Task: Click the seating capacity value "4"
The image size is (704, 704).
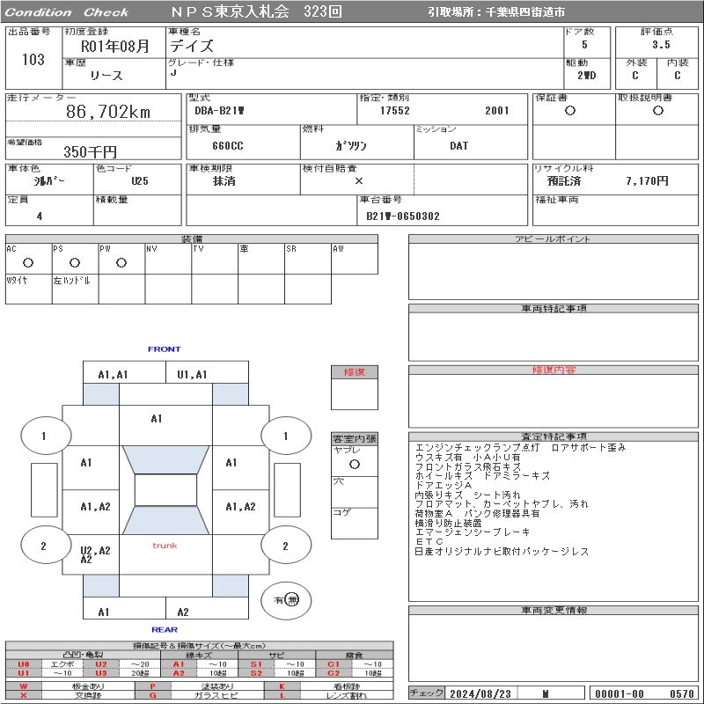Action: (x=40, y=216)
